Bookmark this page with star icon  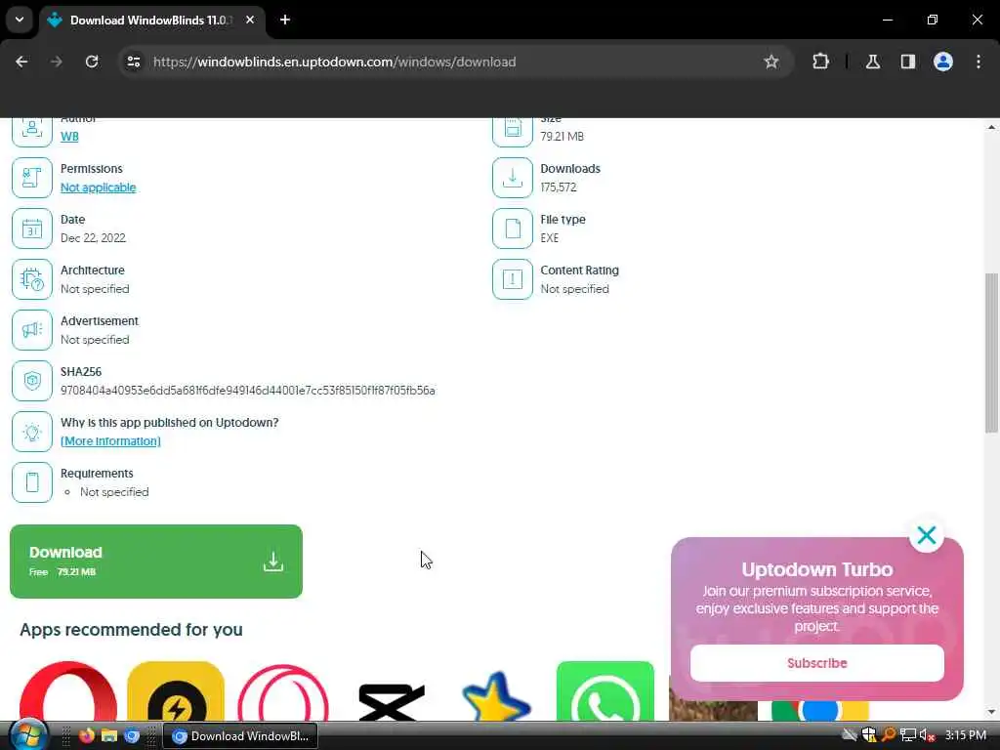click(771, 62)
